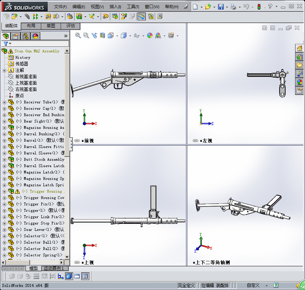Click Hide/Show Items glasses icon
Viewport: 305px width, 290px height.
coord(137,36)
